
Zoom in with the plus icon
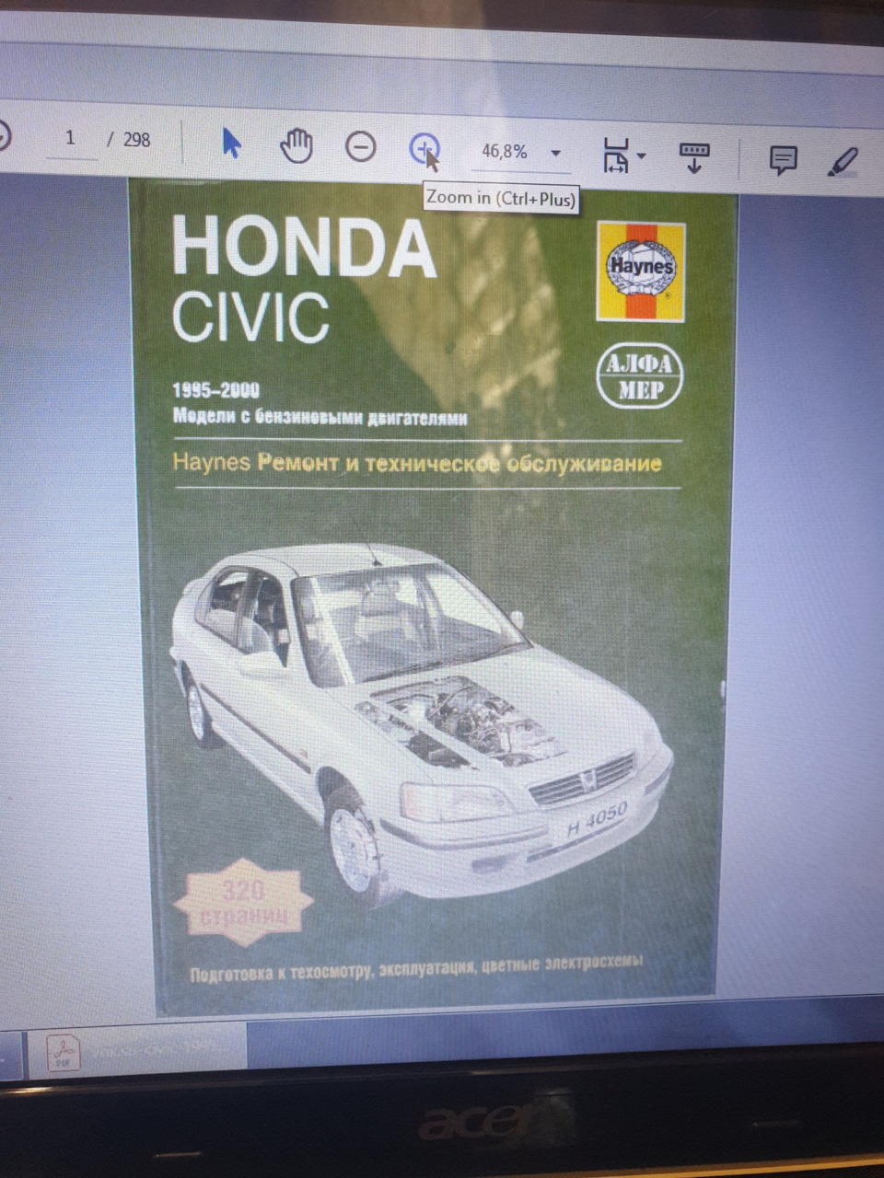click(424, 148)
